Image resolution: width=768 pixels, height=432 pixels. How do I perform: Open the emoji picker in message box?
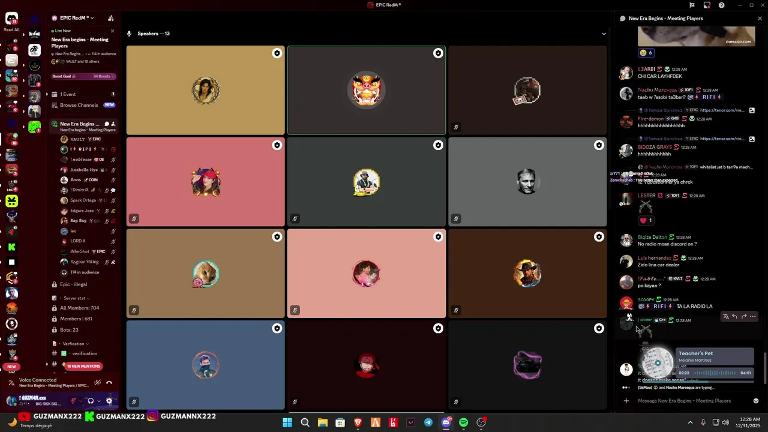[x=756, y=401]
